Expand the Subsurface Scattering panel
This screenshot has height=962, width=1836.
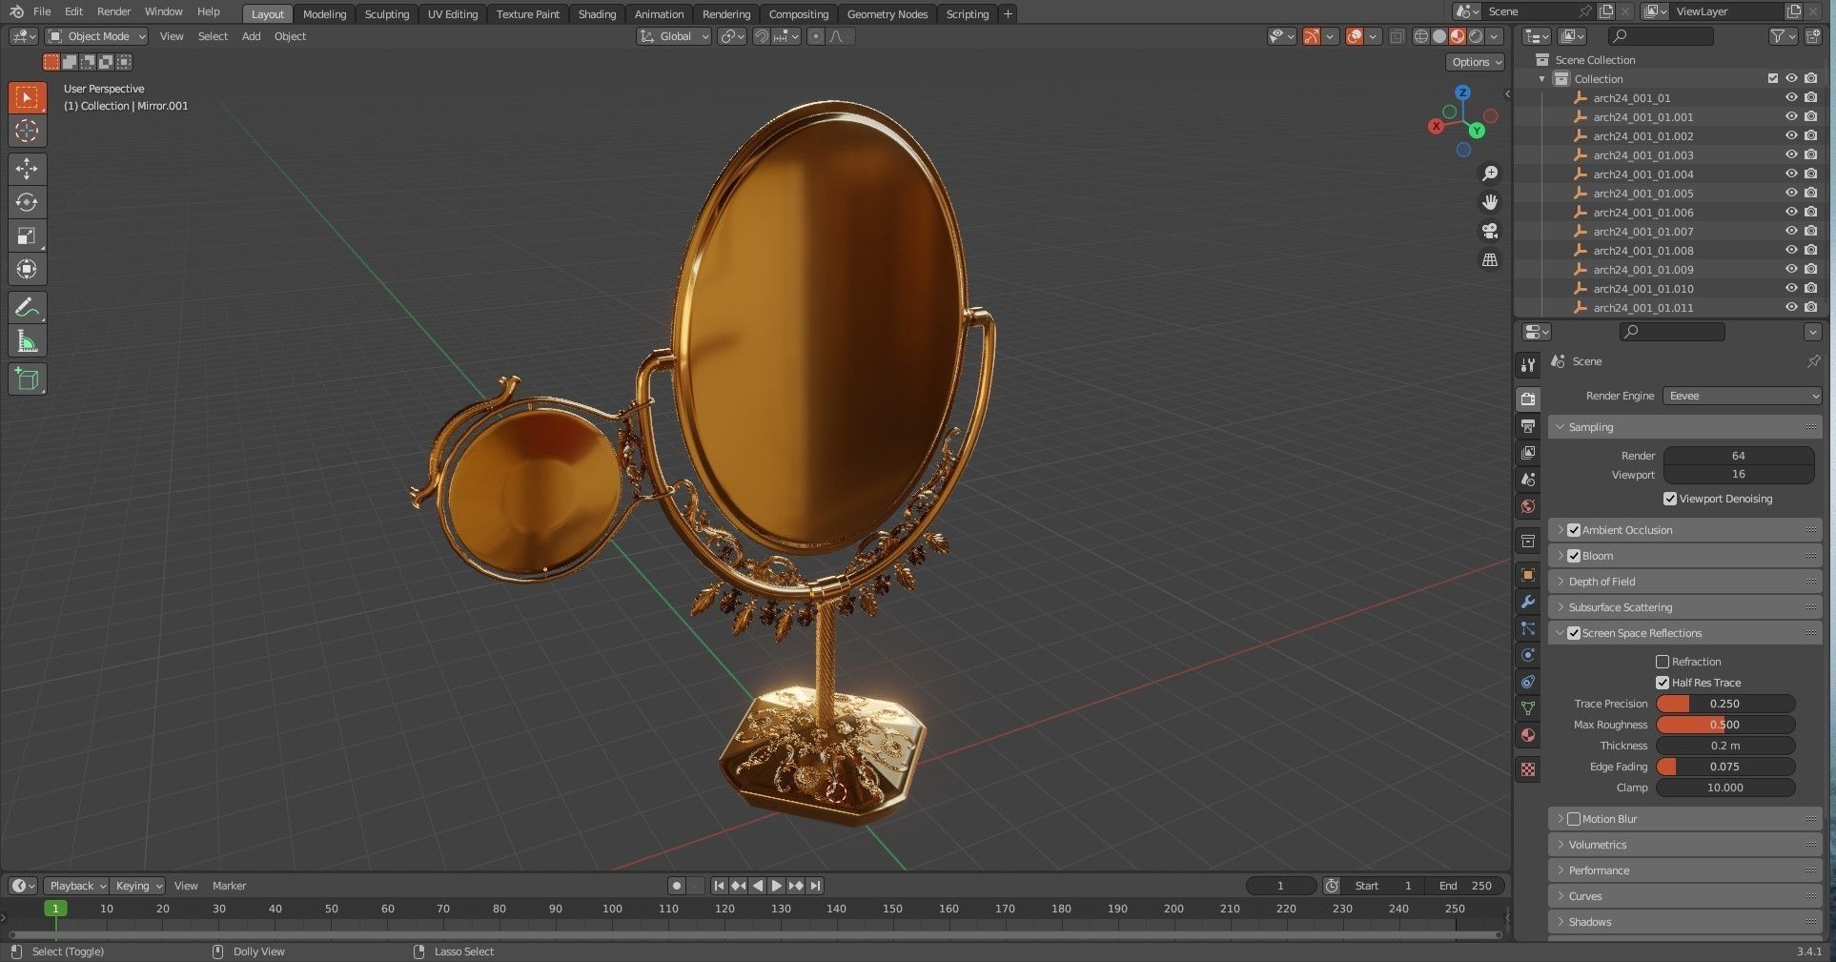(x=1684, y=607)
